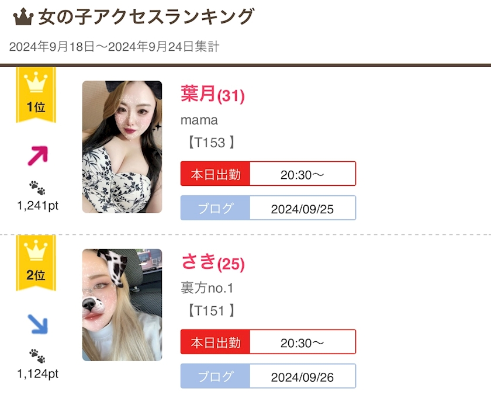Click the 20:30〜 schedule time for 葉月
Image resolution: width=491 pixels, height=398 pixels.
click(302, 174)
